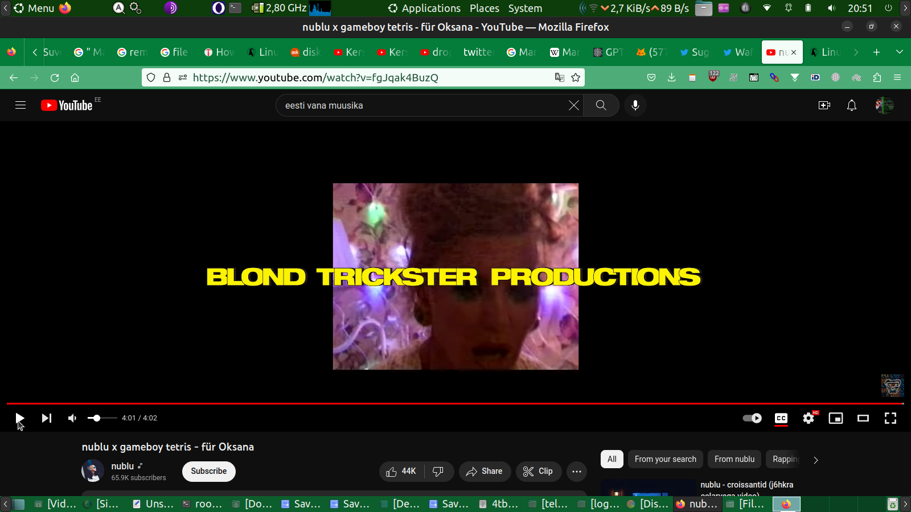
Task: Reload the current page
Action: 55,77
